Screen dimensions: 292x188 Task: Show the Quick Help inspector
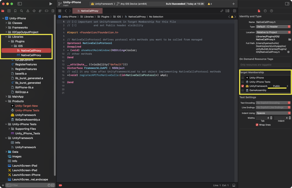(x=271, y=11)
